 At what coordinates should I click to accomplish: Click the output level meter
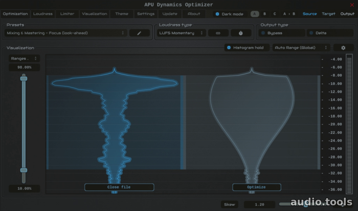(x=349, y=124)
